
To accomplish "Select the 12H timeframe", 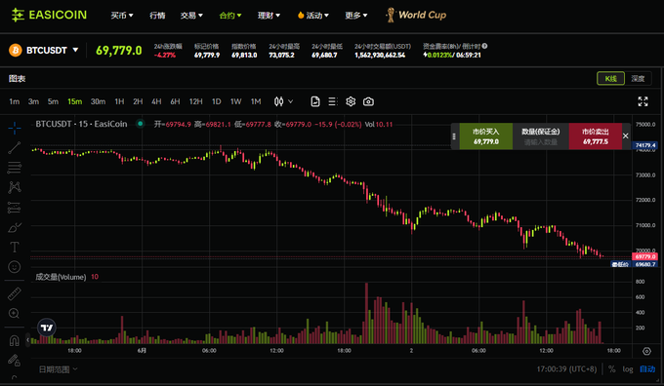I will point(195,101).
